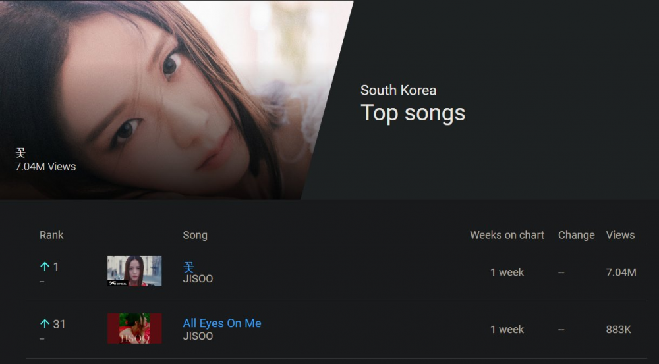
Task: Click the 7.04M Views text on banner
Action: (x=46, y=167)
